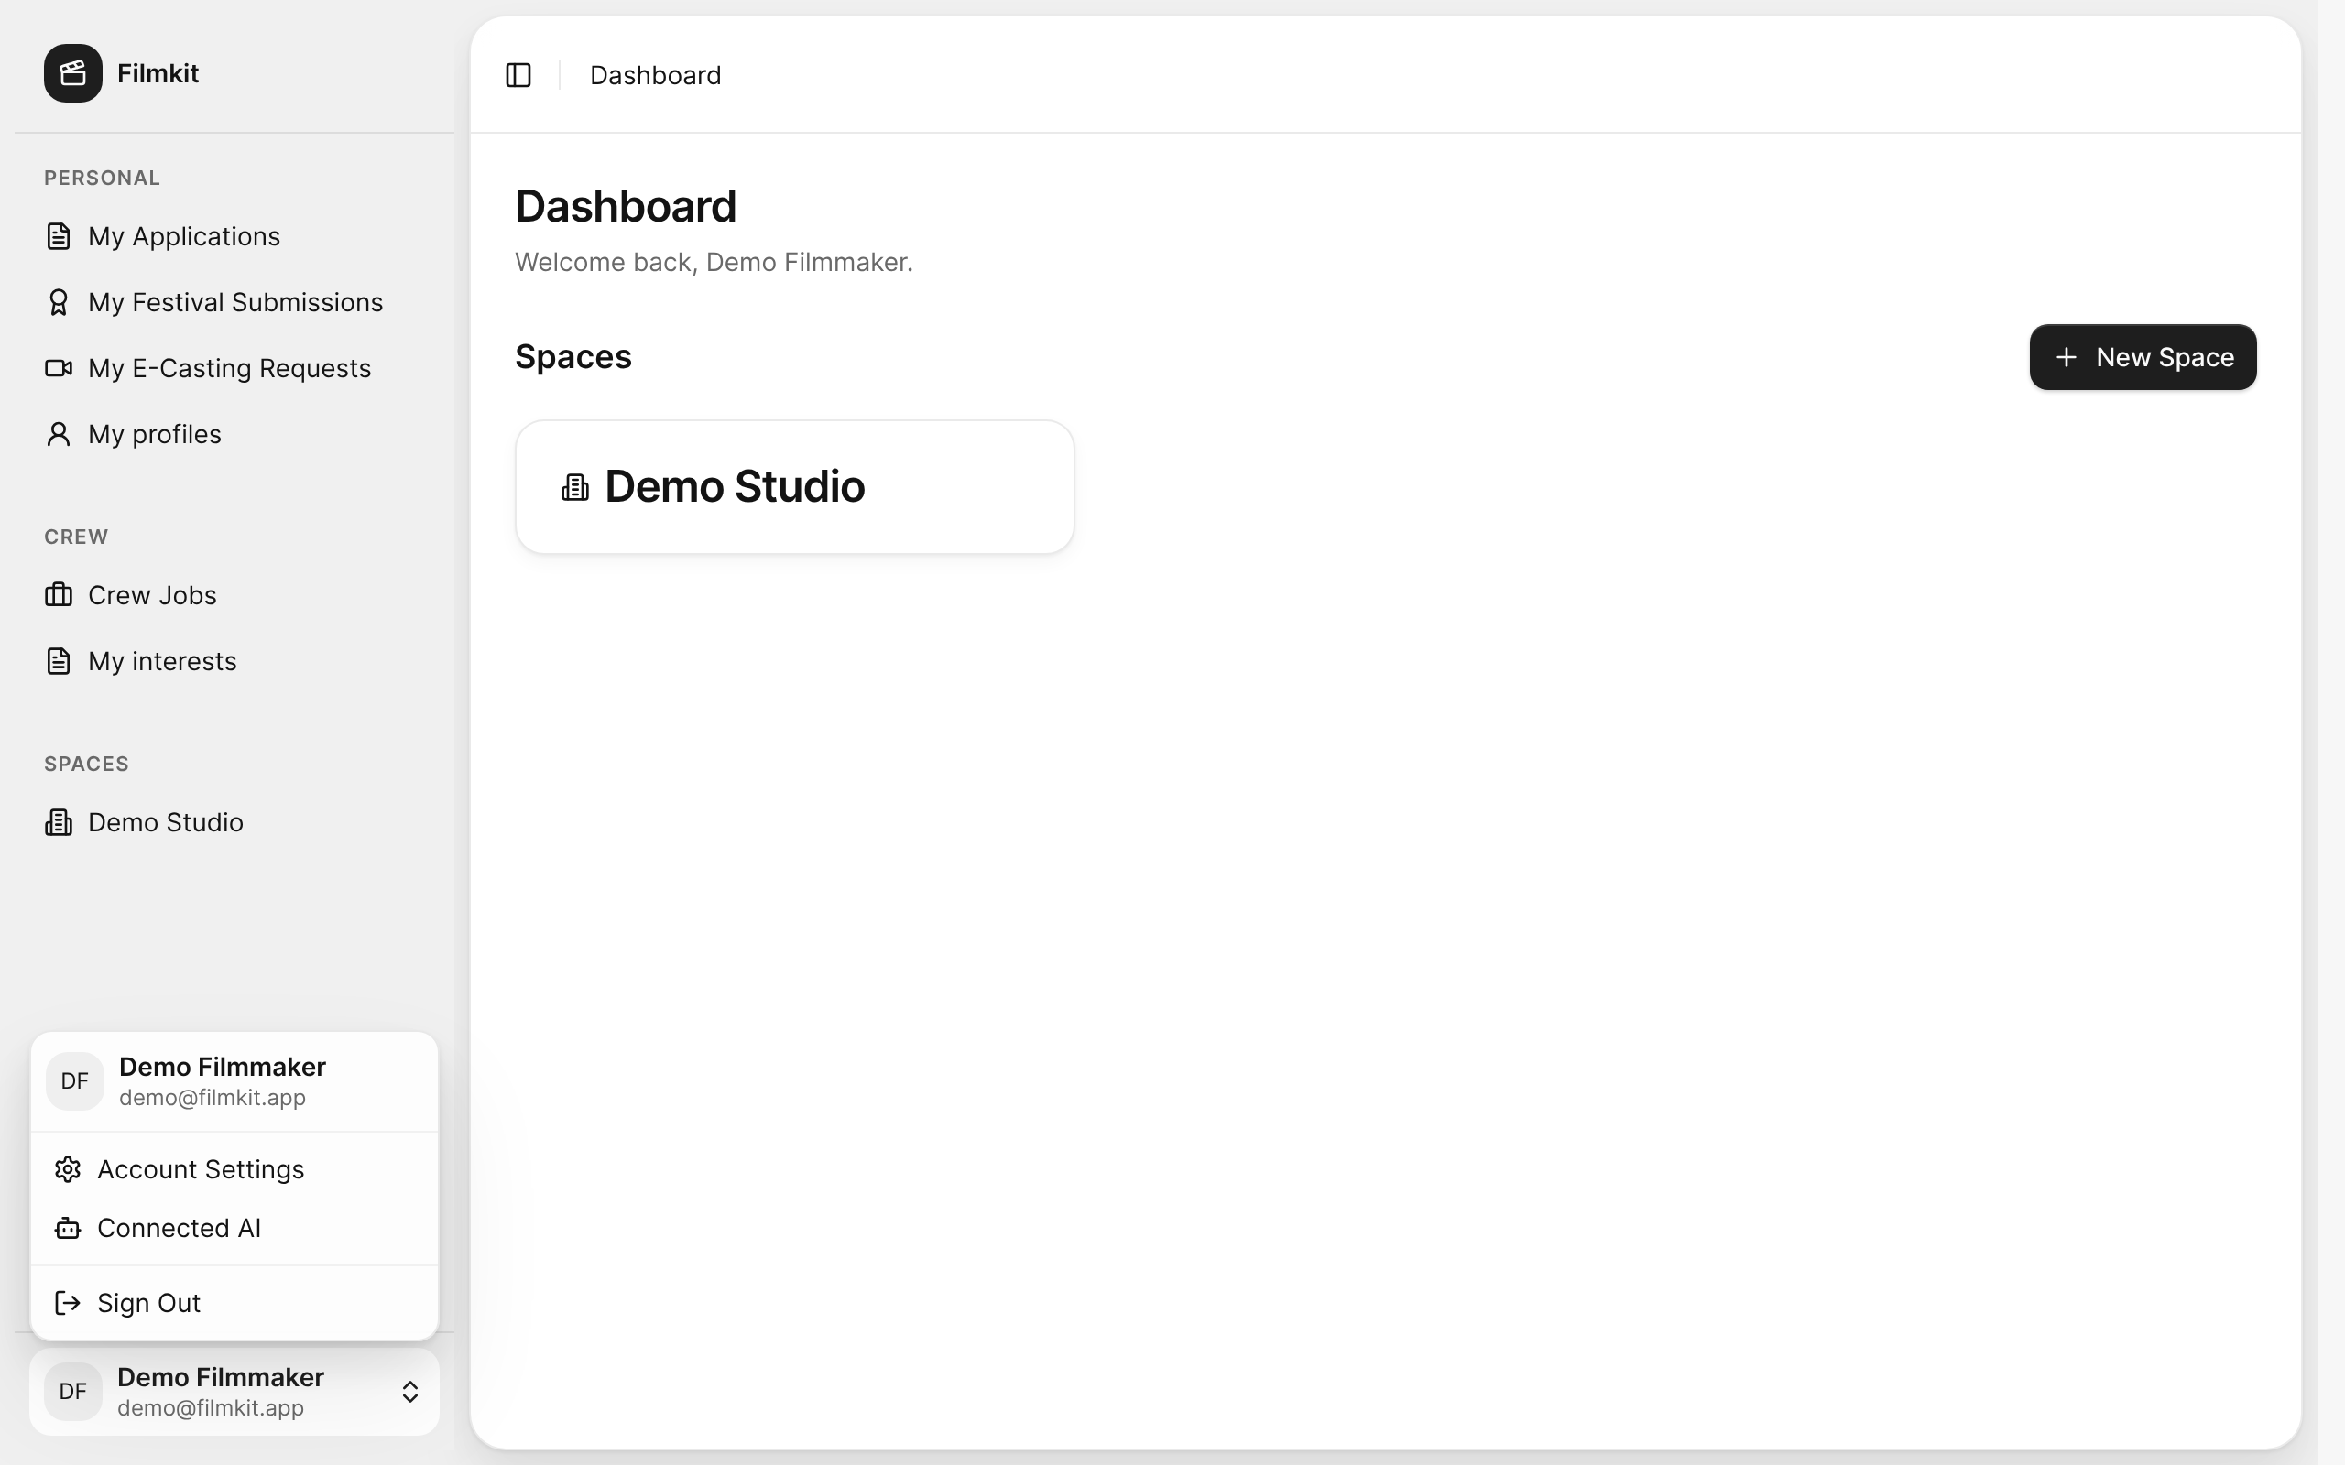Click the building icon in Demo Studio card

pyautogui.click(x=574, y=486)
